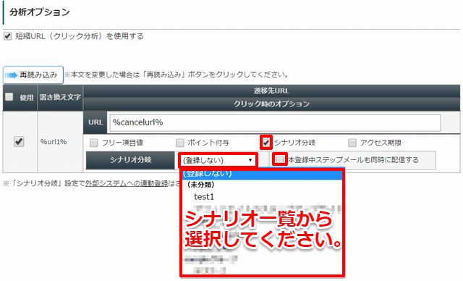This screenshot has width=463, height=281.
Task: Click the 置き換え文字 column header
Action: point(60,98)
